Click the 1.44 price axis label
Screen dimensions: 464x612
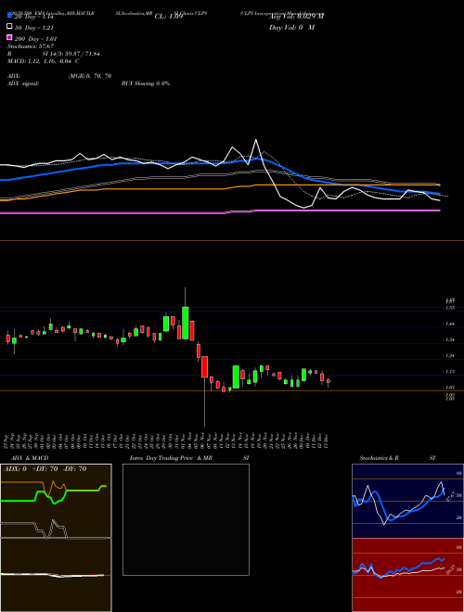(450, 324)
